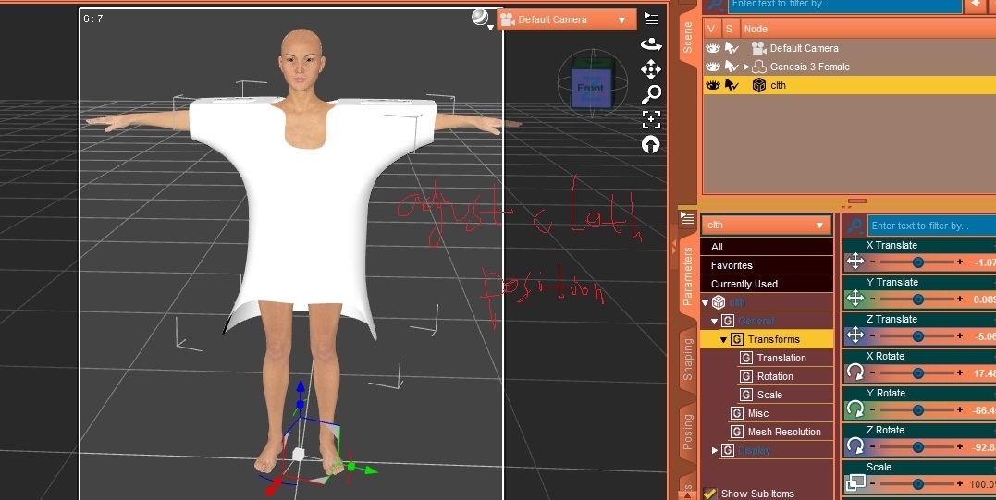Toggle visibility eye for Default Camera
Viewport: 996px width, 500px height.
(x=713, y=48)
